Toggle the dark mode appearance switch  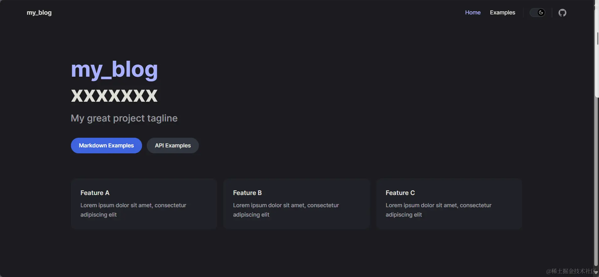click(x=538, y=13)
